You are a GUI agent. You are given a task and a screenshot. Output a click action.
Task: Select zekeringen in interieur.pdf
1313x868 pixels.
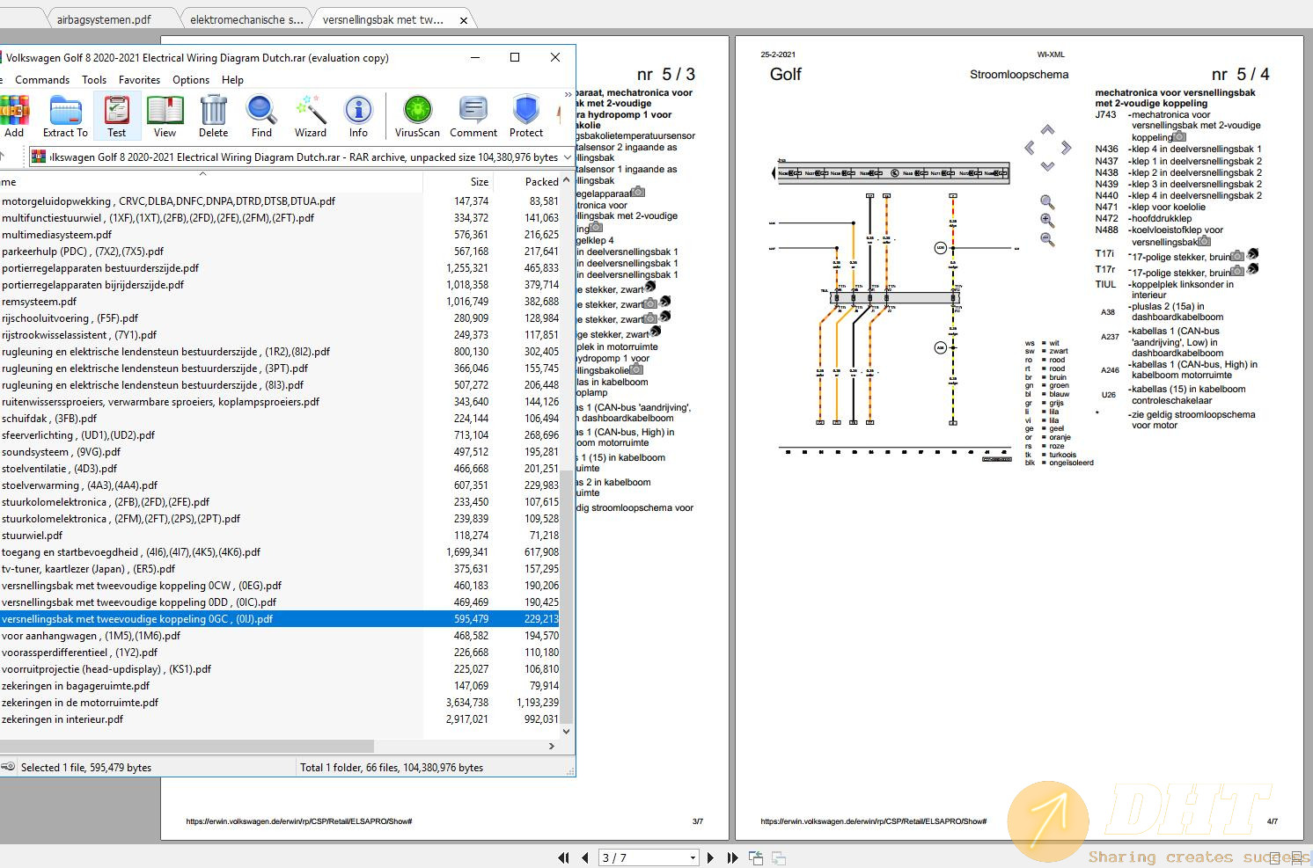coord(280,719)
